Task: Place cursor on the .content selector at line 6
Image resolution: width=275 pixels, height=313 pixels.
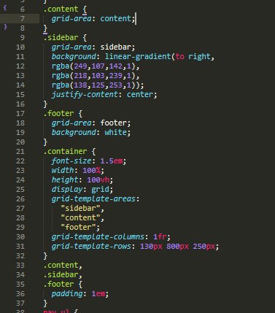Action: [61, 9]
